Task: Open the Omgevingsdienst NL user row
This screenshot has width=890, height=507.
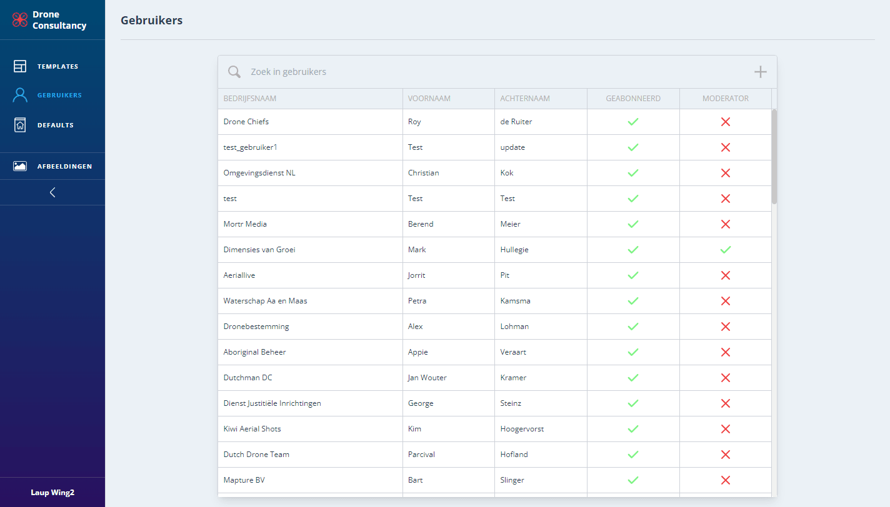Action: pos(259,173)
